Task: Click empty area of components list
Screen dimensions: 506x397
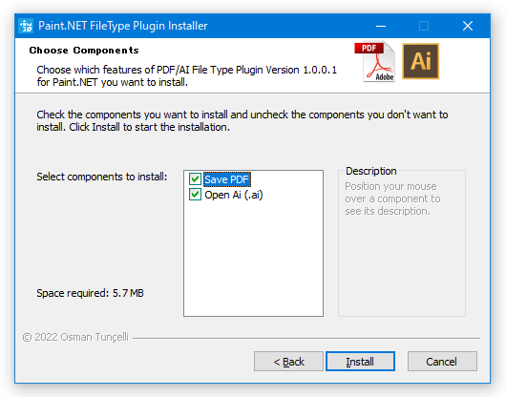Action: click(253, 258)
